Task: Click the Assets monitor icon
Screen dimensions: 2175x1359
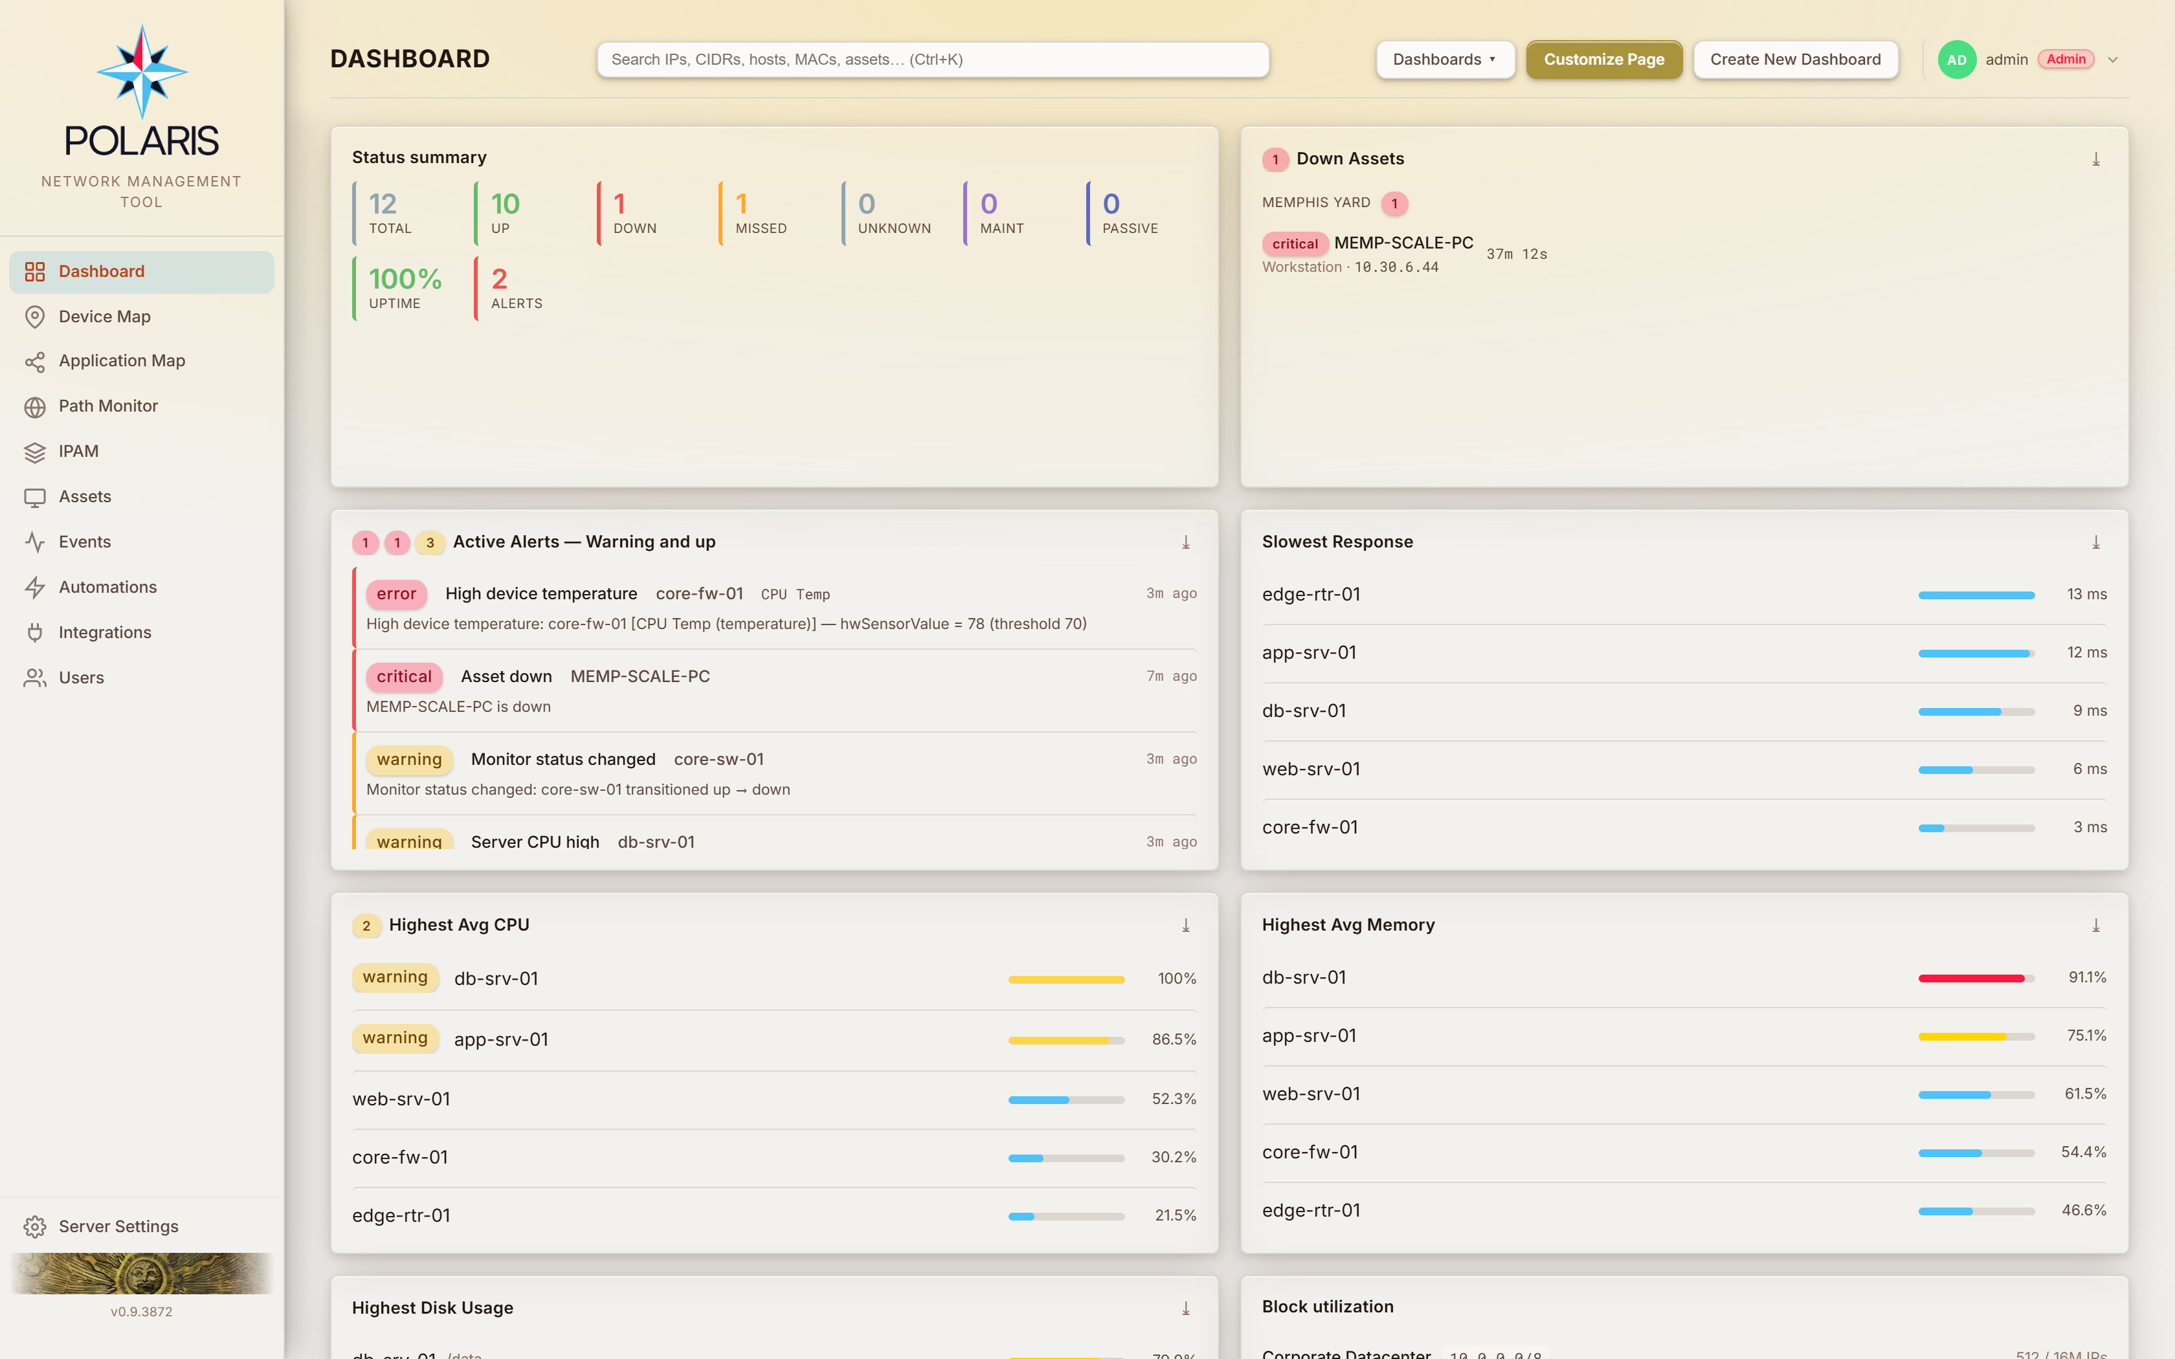Action: click(x=35, y=497)
